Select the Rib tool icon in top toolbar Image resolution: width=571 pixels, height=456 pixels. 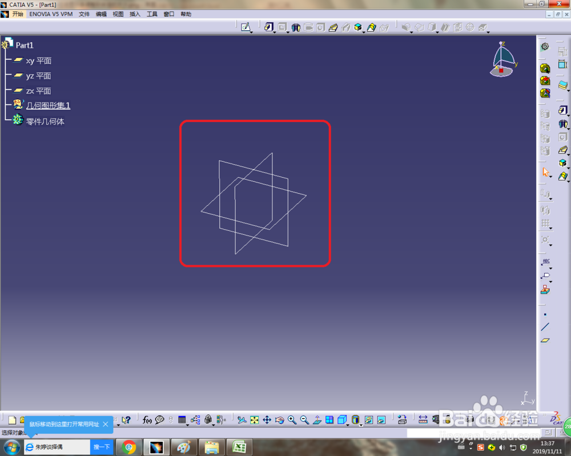click(333, 27)
